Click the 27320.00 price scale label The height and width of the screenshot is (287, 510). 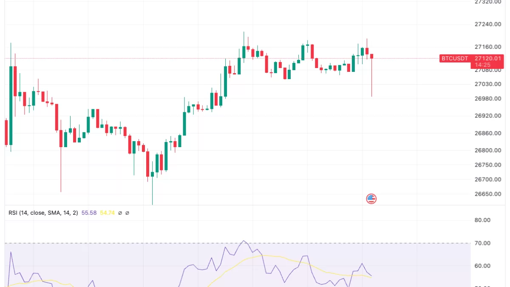coord(488,2)
